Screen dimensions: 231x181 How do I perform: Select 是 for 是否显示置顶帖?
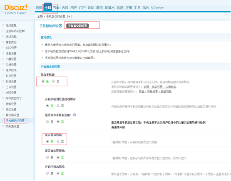coord(47,157)
